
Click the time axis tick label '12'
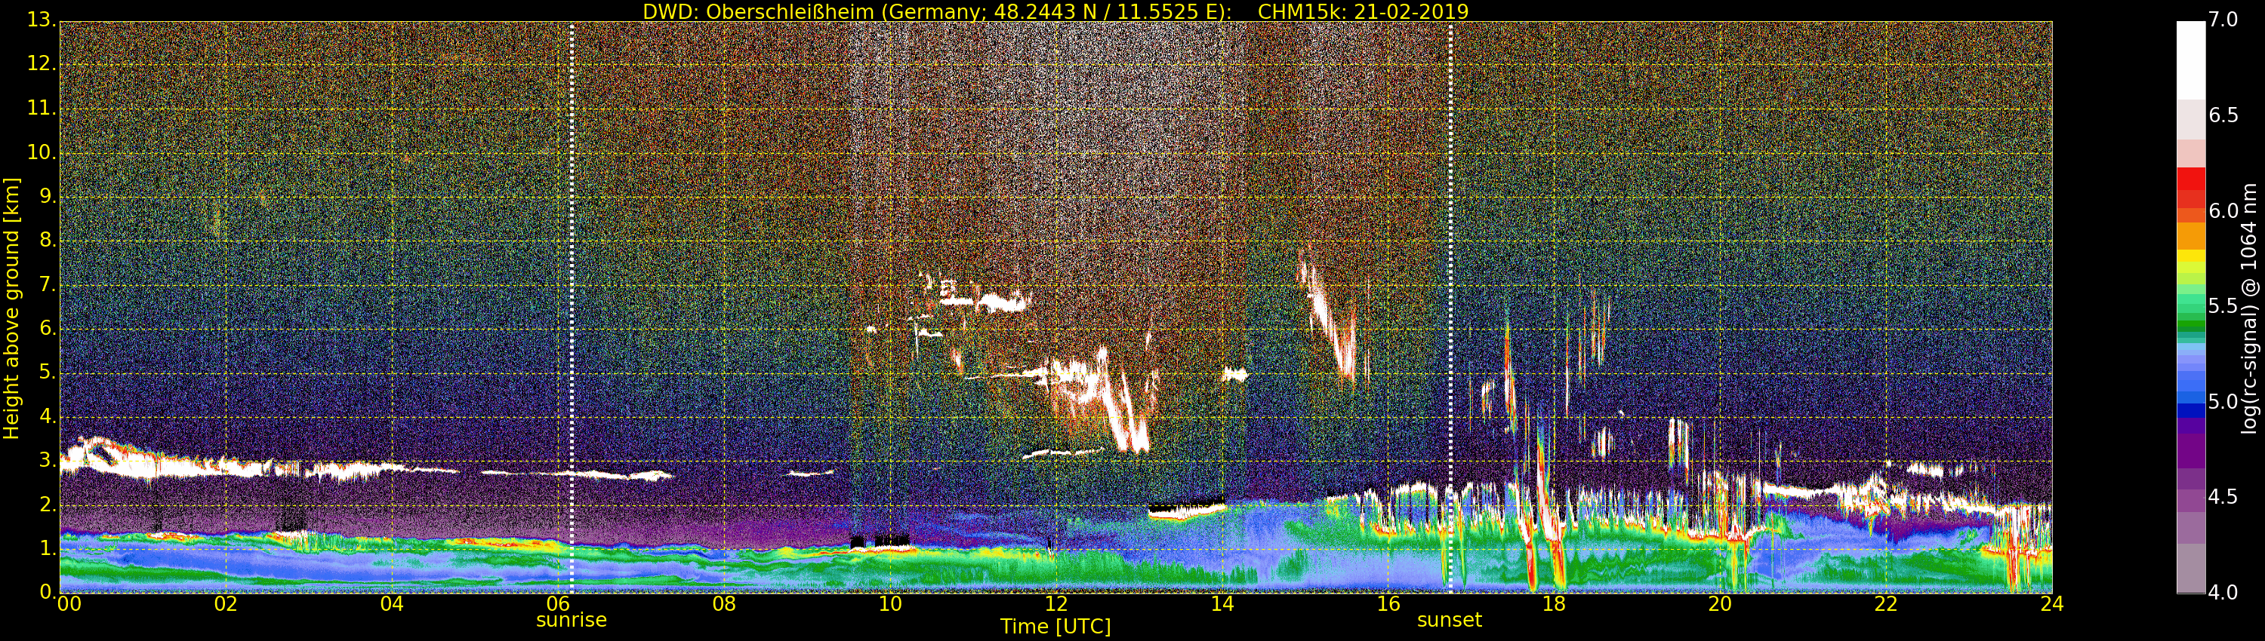click(x=1056, y=603)
